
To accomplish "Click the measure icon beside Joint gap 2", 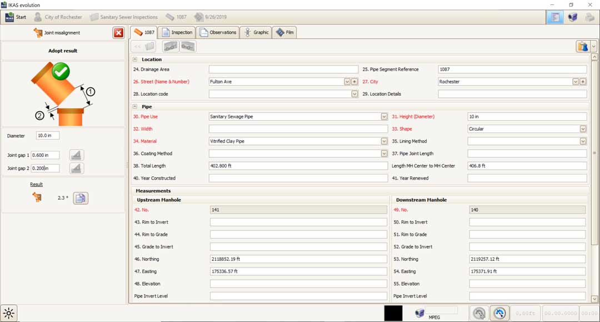I will [x=77, y=168].
